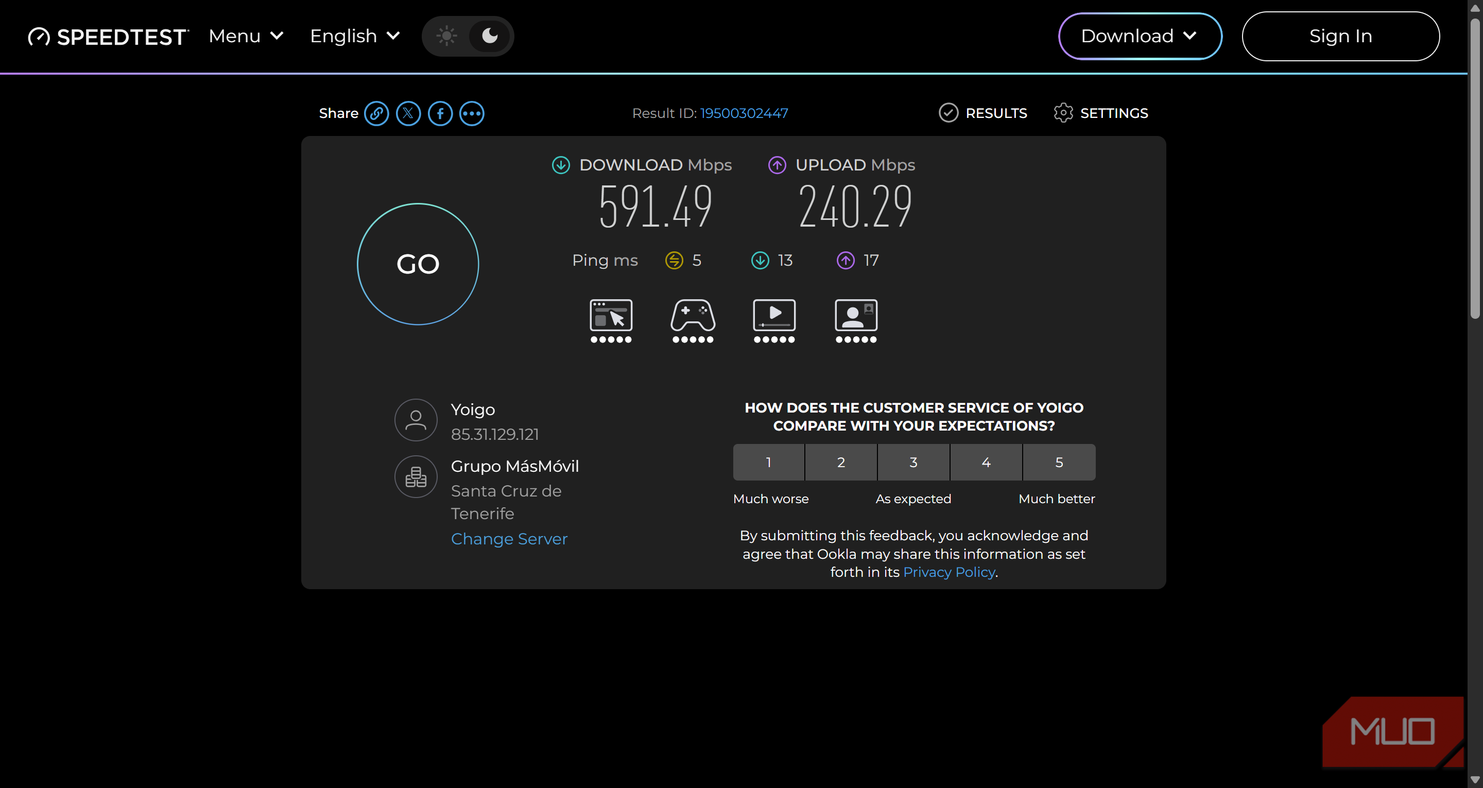Rate customer service 2
The image size is (1483, 788).
[841, 462]
